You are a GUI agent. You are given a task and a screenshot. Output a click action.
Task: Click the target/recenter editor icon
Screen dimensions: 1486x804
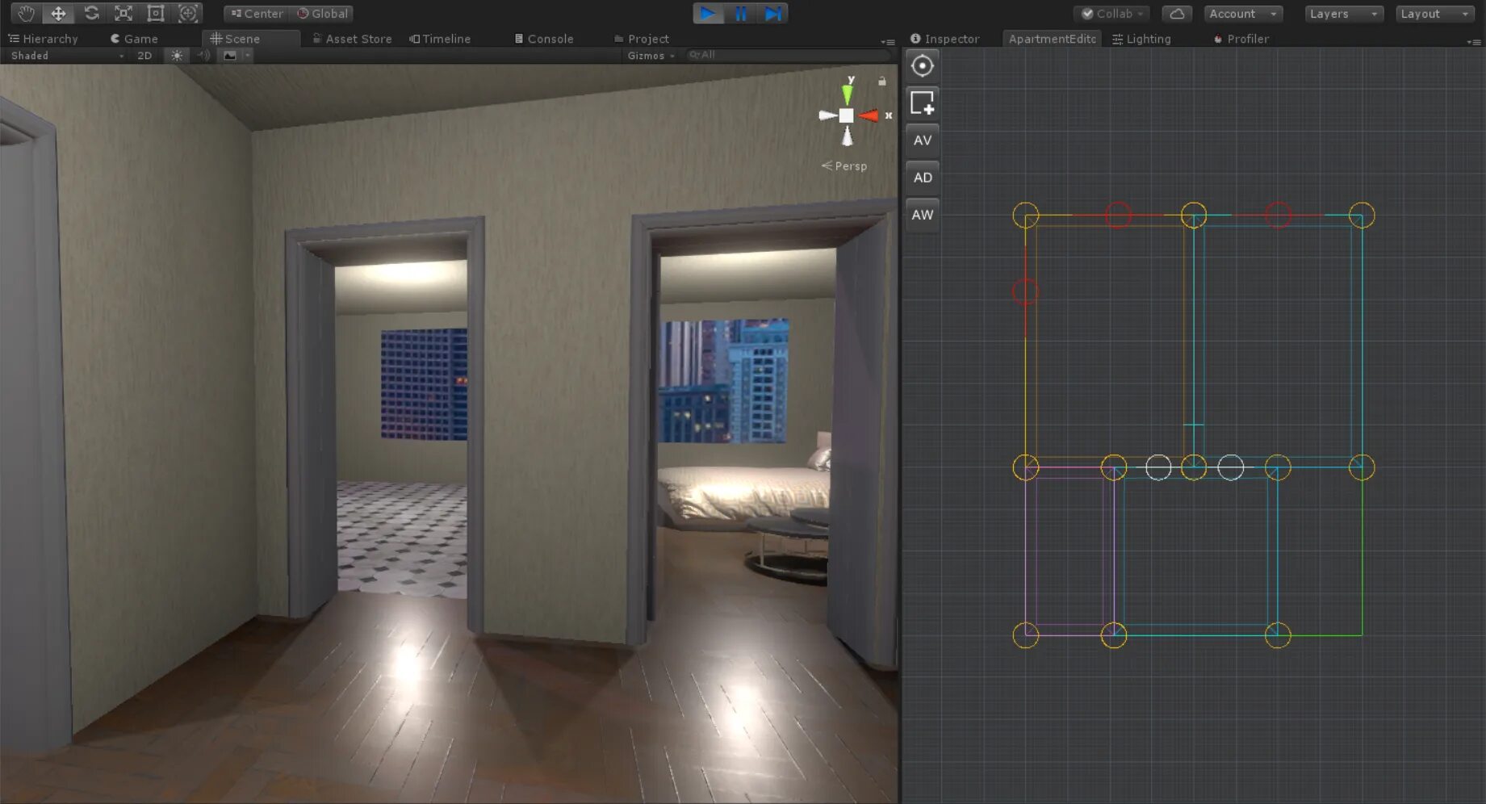922,65
